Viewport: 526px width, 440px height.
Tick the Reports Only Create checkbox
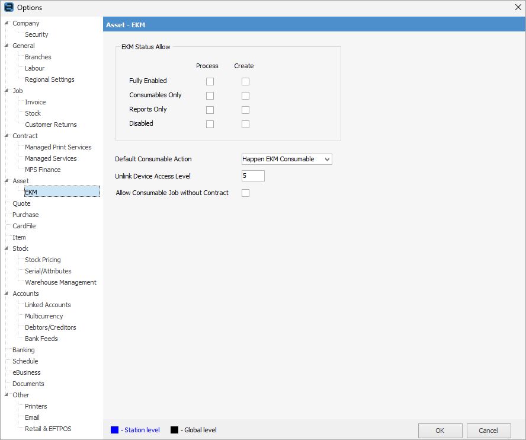pyautogui.click(x=245, y=110)
